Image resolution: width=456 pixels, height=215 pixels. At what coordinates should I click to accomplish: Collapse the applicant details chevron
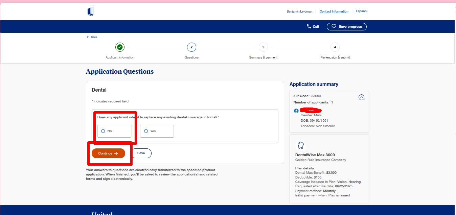[361, 97]
